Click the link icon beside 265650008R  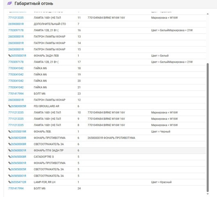(x=9, y=157)
